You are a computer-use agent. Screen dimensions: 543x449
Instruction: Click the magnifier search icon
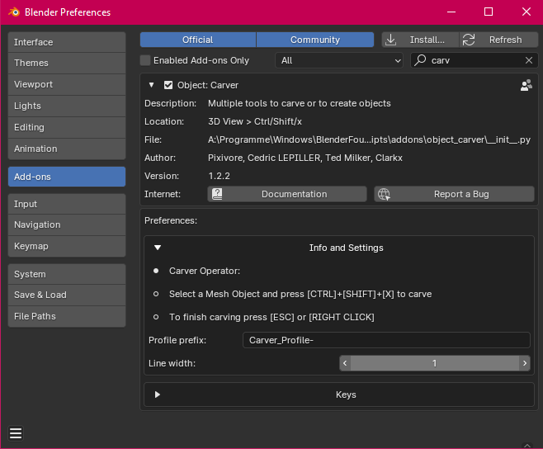[x=420, y=60]
